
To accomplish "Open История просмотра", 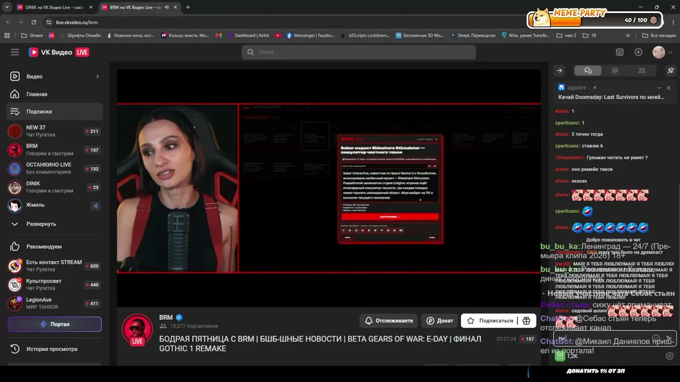I will (x=54, y=349).
